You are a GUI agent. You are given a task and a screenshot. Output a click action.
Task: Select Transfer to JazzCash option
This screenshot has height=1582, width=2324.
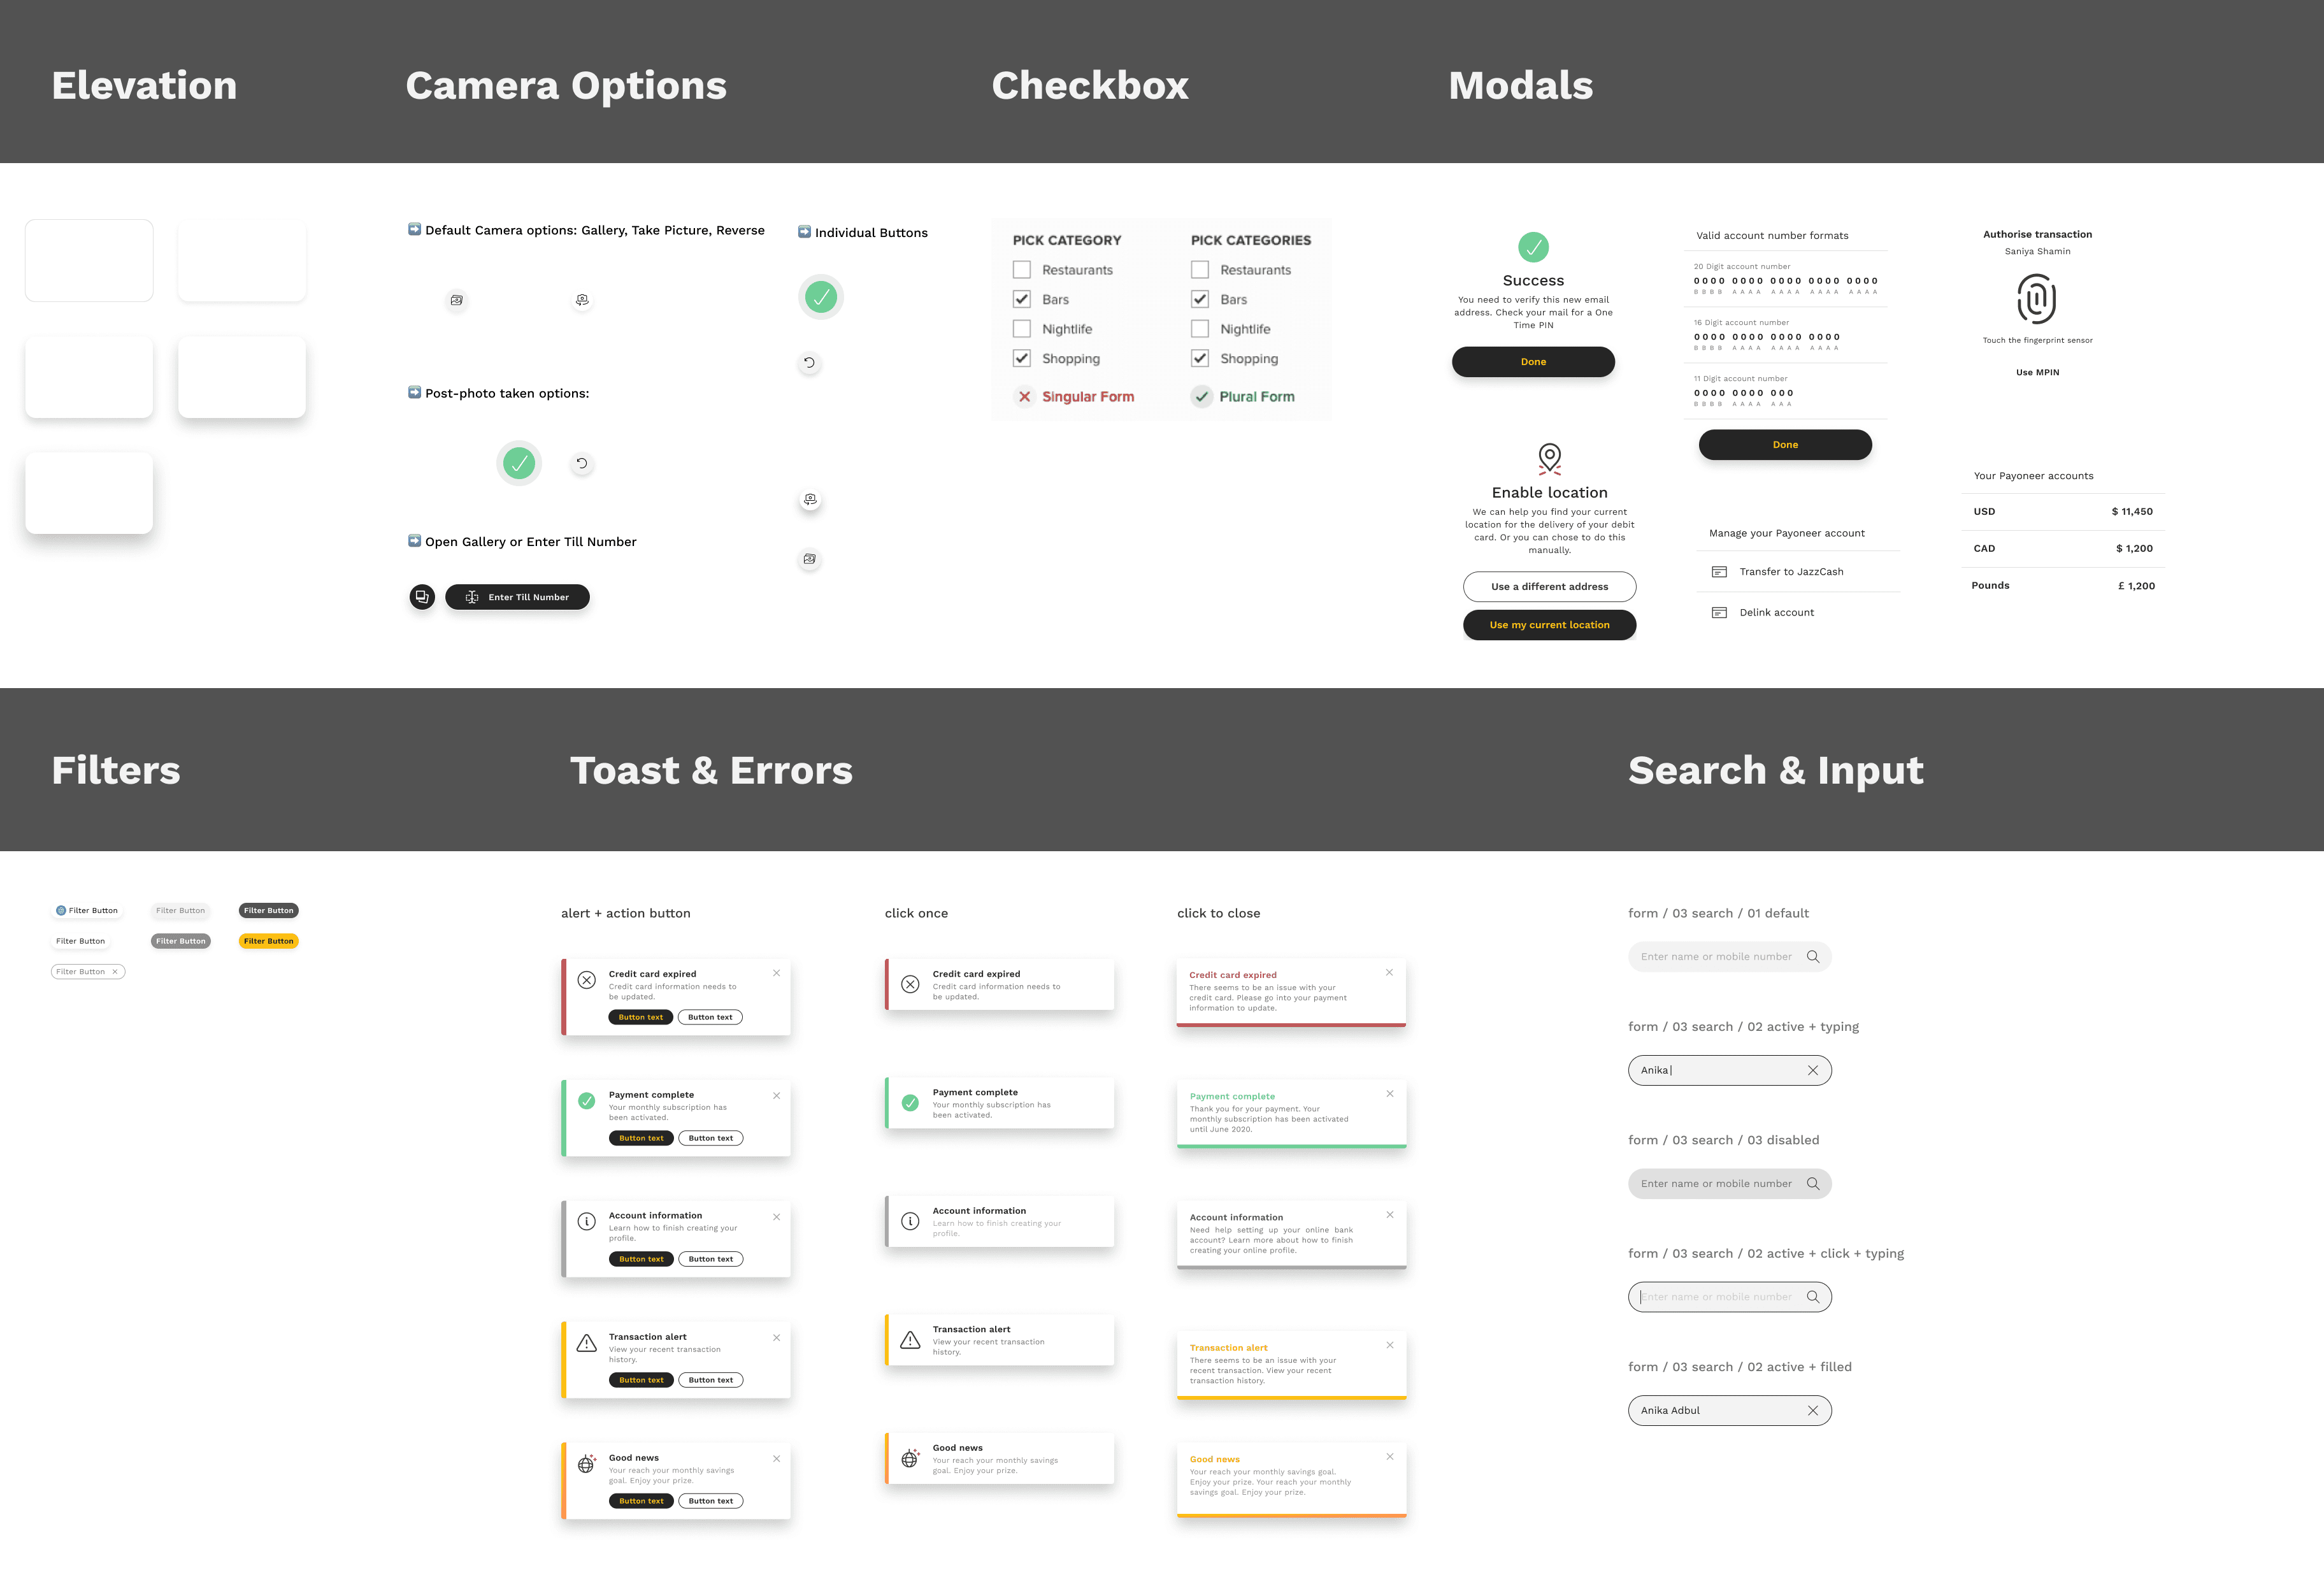click(x=1790, y=572)
